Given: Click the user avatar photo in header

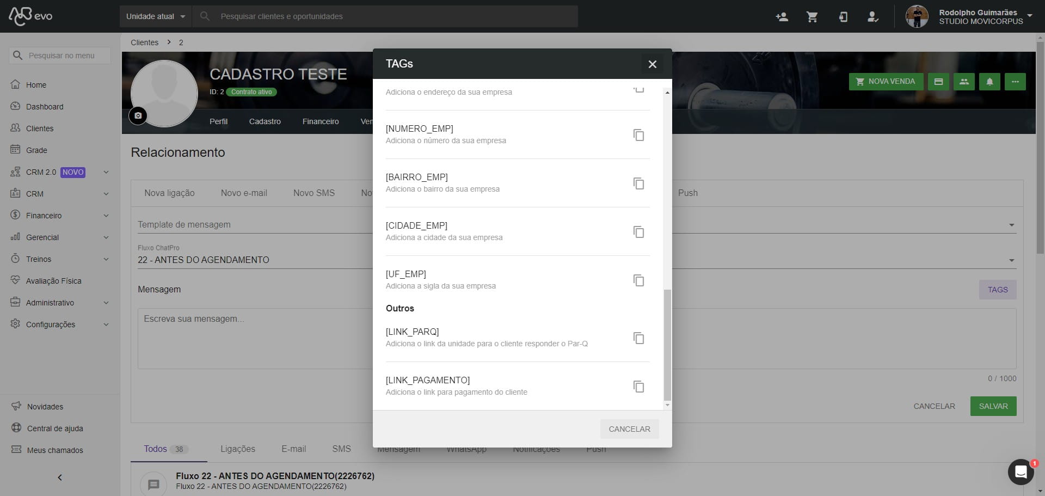Looking at the screenshot, I should 917,16.
